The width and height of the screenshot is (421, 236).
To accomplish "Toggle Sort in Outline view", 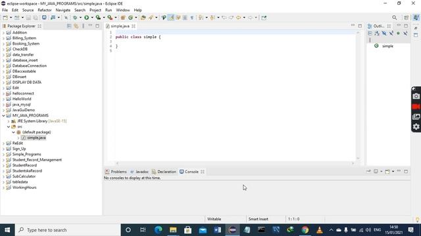I will coord(377,33).
